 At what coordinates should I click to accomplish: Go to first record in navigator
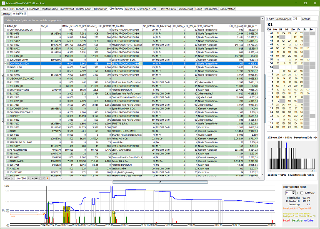5,178
